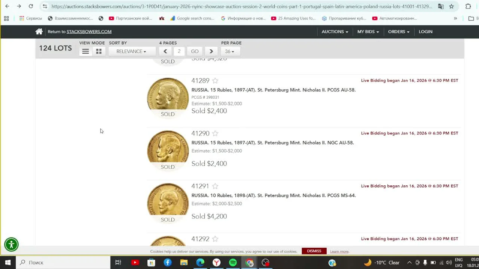Image resolution: width=479 pixels, height=269 pixels.
Task: Open the Google Translate icon in address bar
Action: tap(441, 6)
